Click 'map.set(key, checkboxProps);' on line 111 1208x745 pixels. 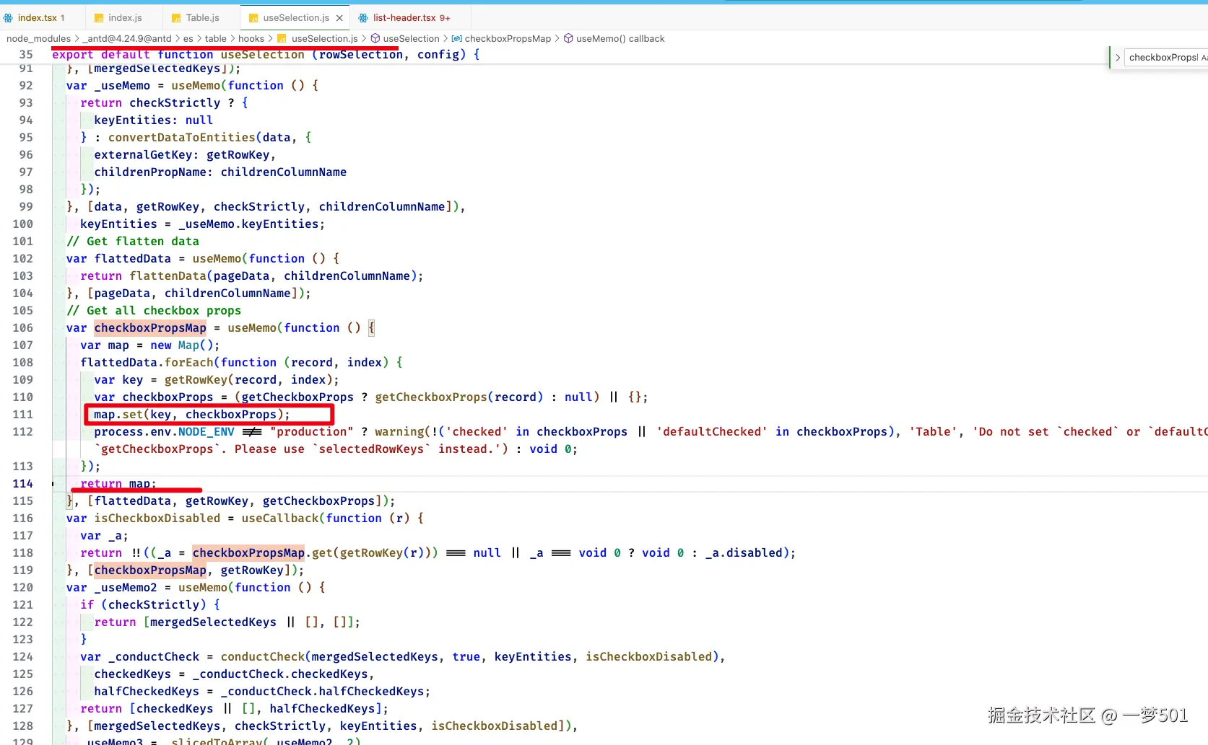192,415
